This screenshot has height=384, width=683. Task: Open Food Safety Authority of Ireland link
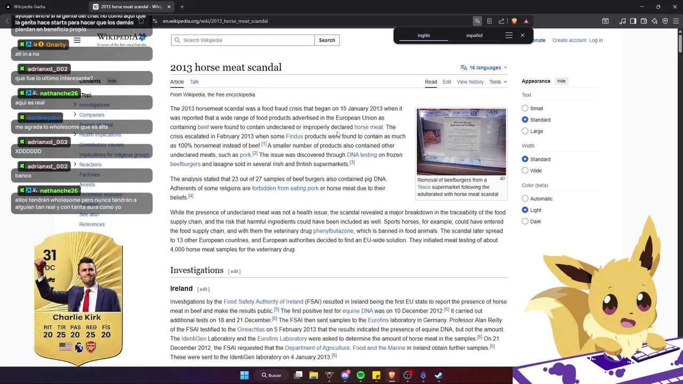[x=264, y=302]
